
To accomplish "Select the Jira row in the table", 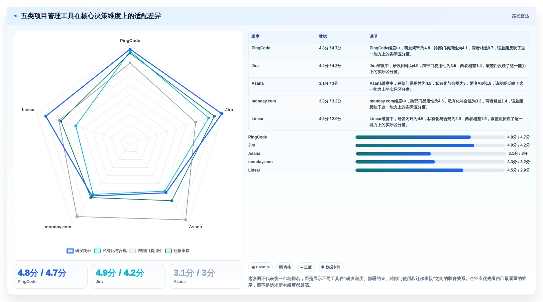I will pos(389,69).
